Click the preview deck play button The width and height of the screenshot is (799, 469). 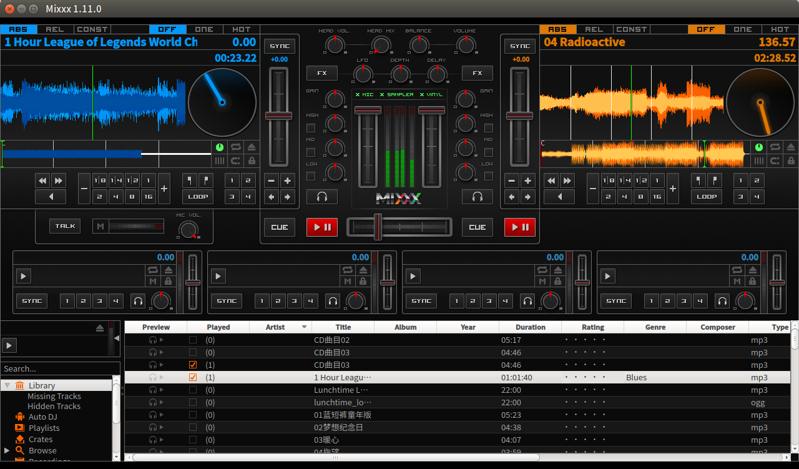9,345
